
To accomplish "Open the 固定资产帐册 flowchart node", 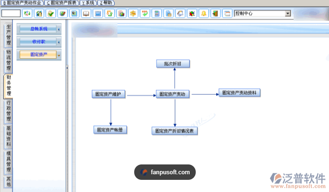I will [110, 130].
